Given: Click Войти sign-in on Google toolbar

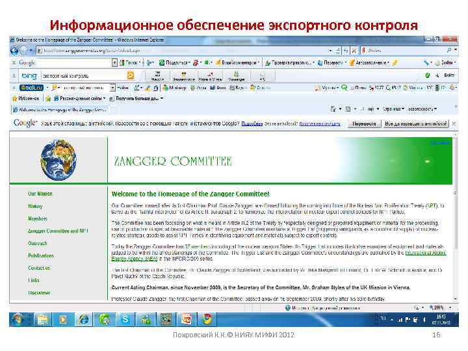Looking at the screenshot, I should pyautogui.click(x=446, y=62).
